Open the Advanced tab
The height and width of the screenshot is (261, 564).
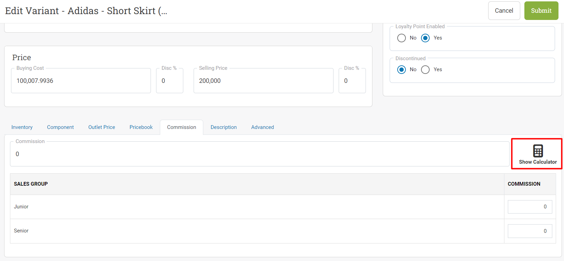[x=263, y=127]
